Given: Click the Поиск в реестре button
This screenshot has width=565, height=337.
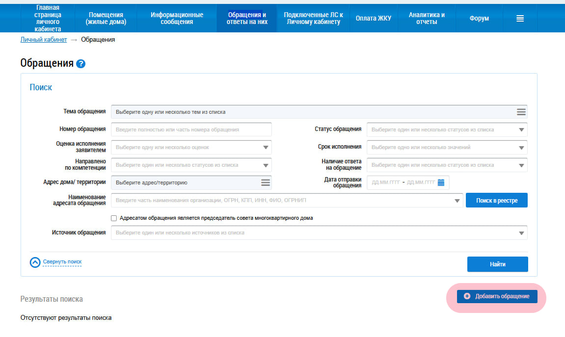Looking at the screenshot, I should (x=497, y=200).
